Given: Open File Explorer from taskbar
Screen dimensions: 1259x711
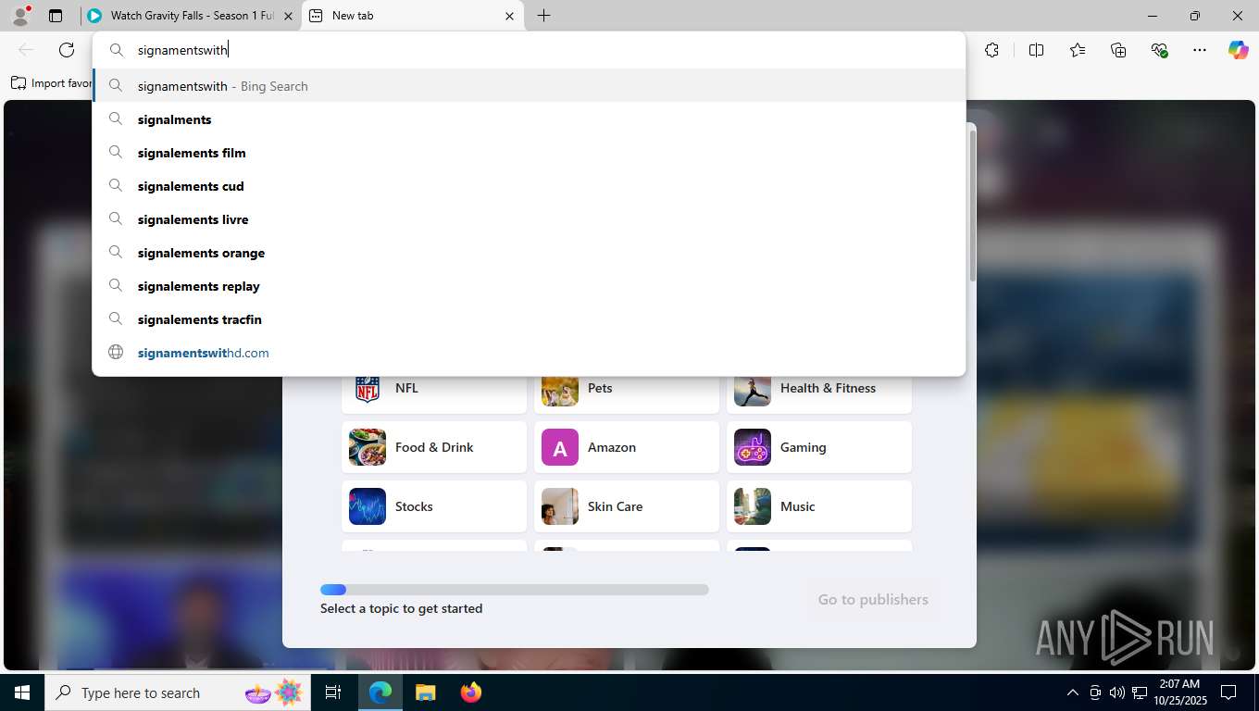Looking at the screenshot, I should pyautogui.click(x=425, y=692).
